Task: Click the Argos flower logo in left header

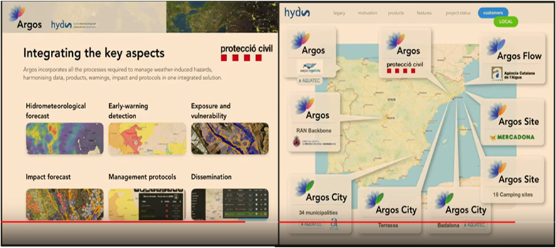Action: tap(18, 13)
